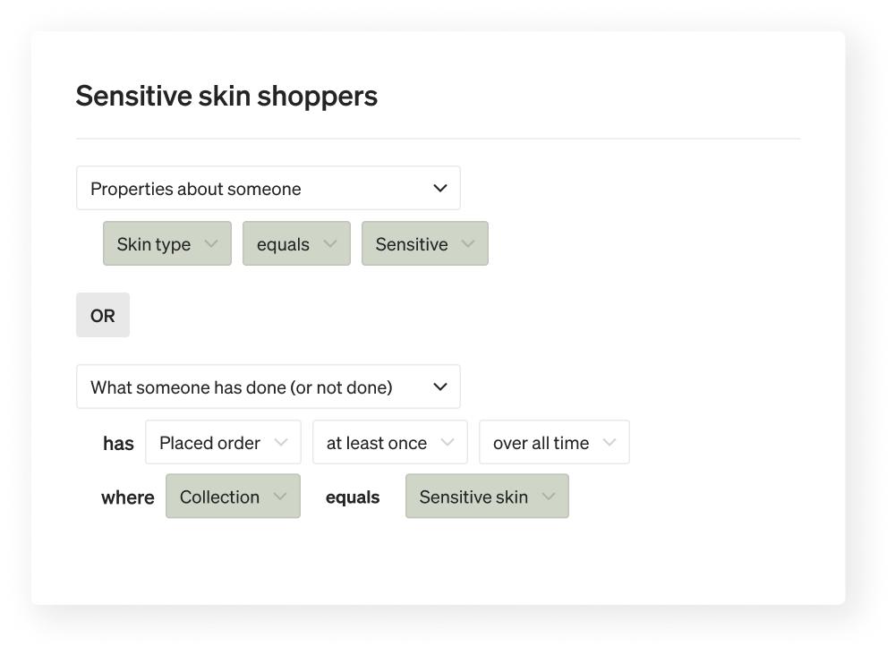Click the Properties about someone chevron icon
The width and height of the screenshot is (895, 654).
pos(439,188)
